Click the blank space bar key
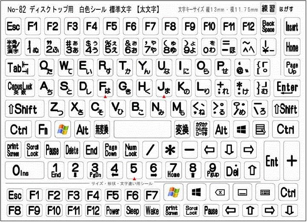This screenshot has height=222, width=307. [142, 129]
